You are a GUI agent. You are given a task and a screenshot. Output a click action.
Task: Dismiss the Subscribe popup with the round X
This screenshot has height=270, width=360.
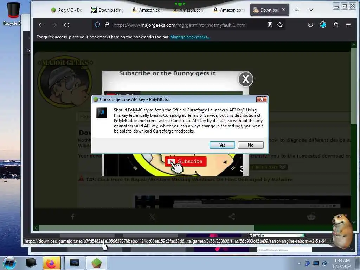click(x=246, y=79)
